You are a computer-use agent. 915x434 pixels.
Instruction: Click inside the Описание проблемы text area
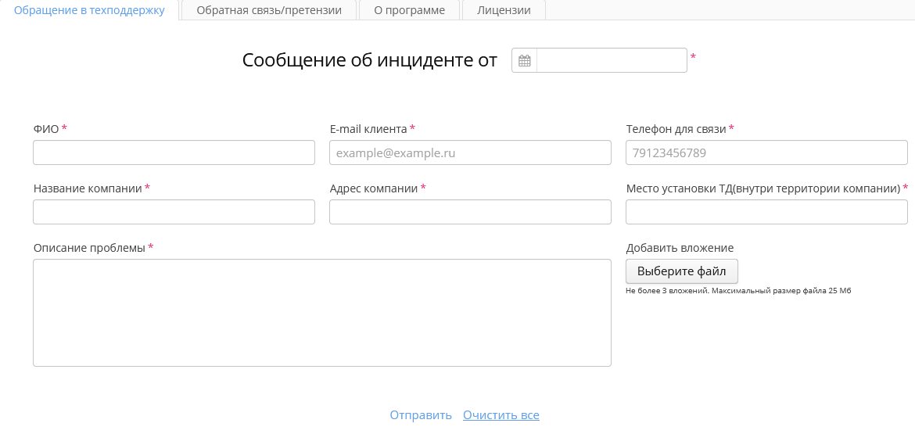tap(321, 313)
